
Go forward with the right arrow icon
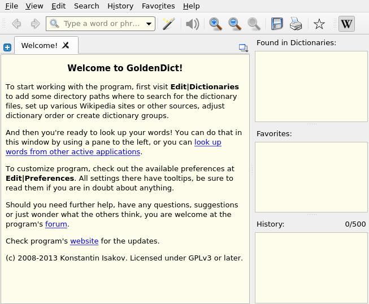[35, 24]
